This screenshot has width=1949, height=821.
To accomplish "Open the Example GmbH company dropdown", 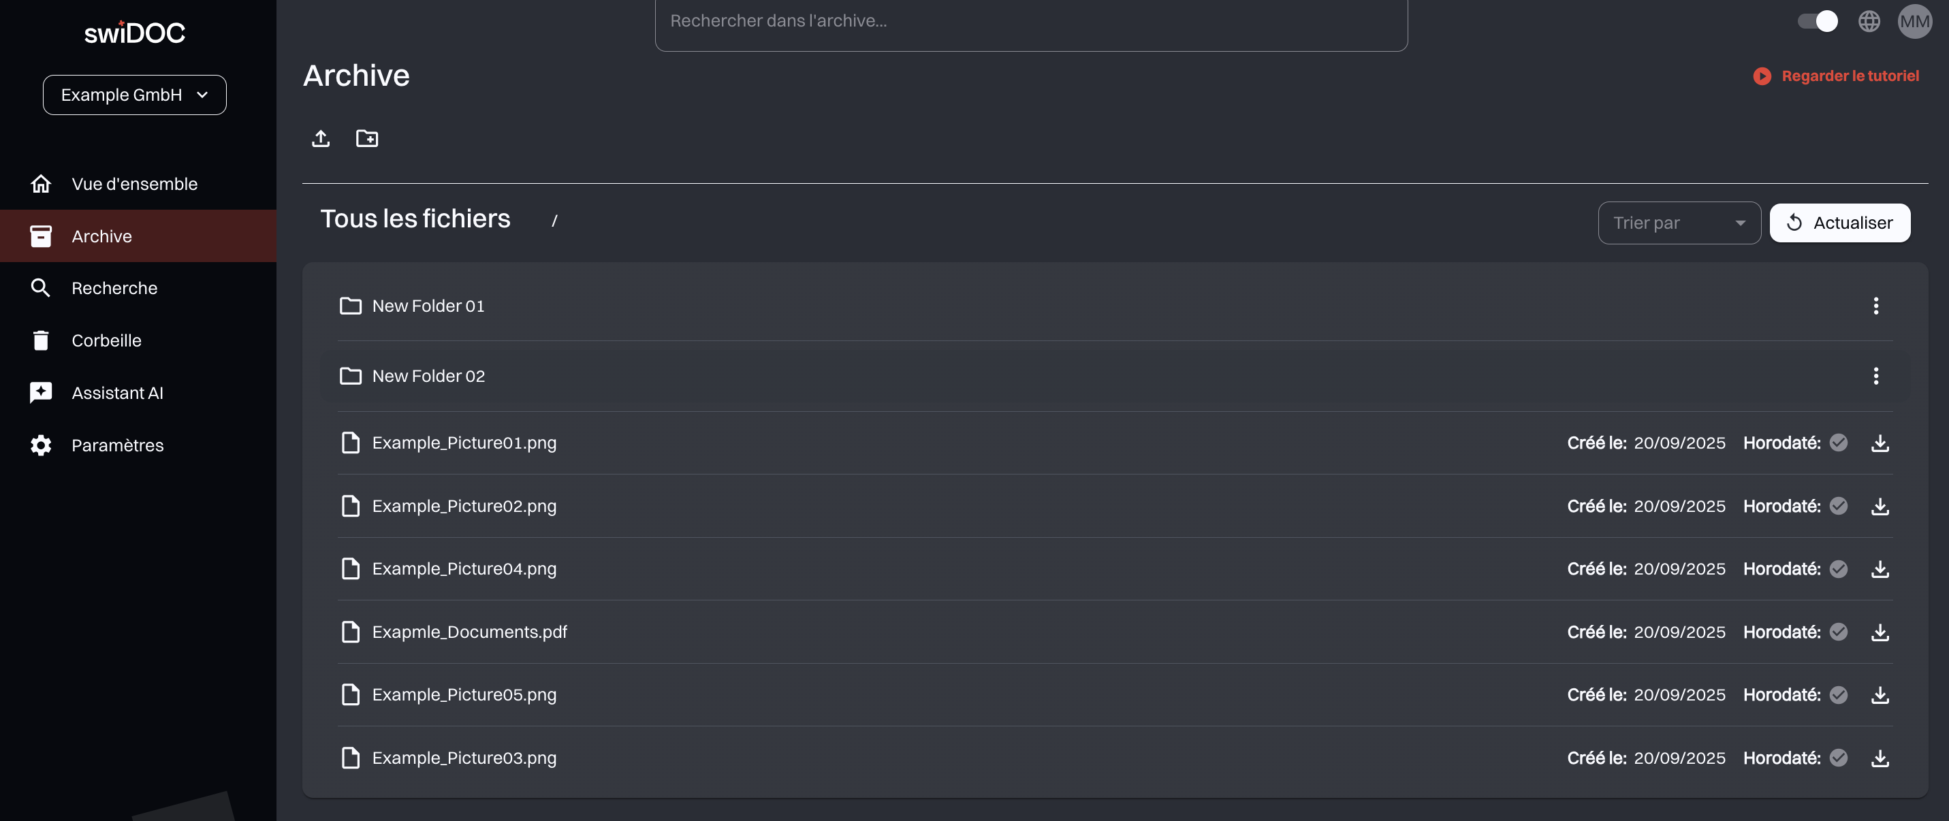I will 135,95.
